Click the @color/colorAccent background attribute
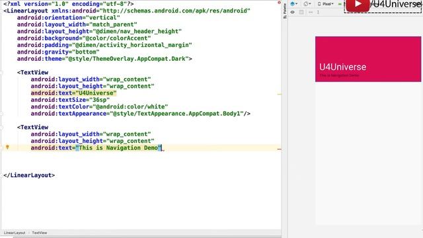423x238 pixels. tap(84, 38)
